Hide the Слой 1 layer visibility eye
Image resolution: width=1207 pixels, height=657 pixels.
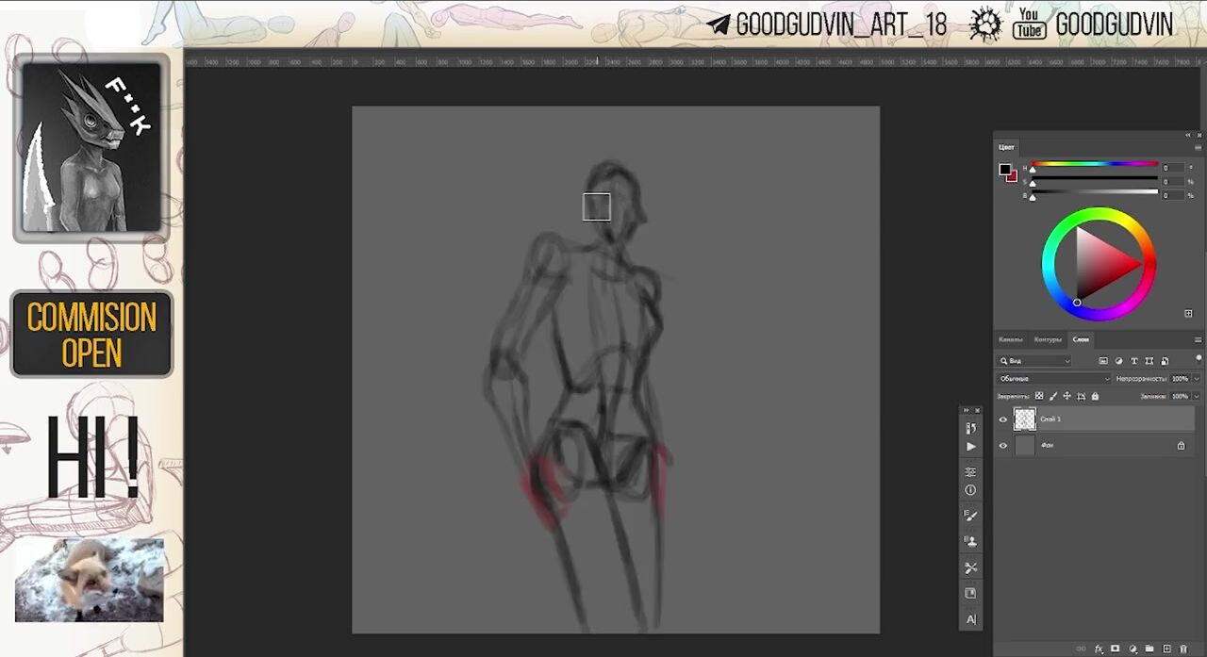tap(1002, 419)
